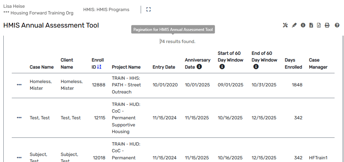This screenshot has width=344, height=162.
Task: Export with the solid Excel file icon
Action: pos(311,25)
